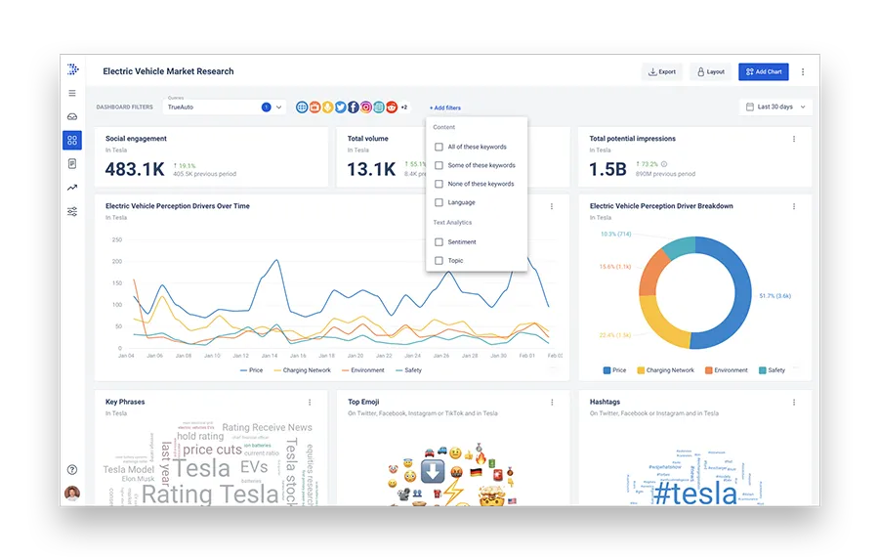Click the Electric Vehicle Market Research title
Viewport: 879px width, 559px height.
(x=168, y=71)
